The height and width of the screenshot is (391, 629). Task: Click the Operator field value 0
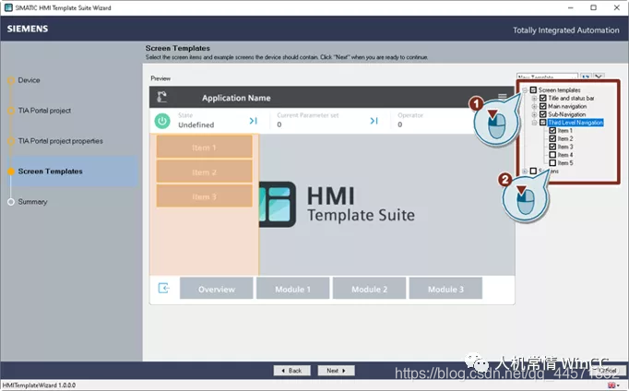click(x=400, y=124)
